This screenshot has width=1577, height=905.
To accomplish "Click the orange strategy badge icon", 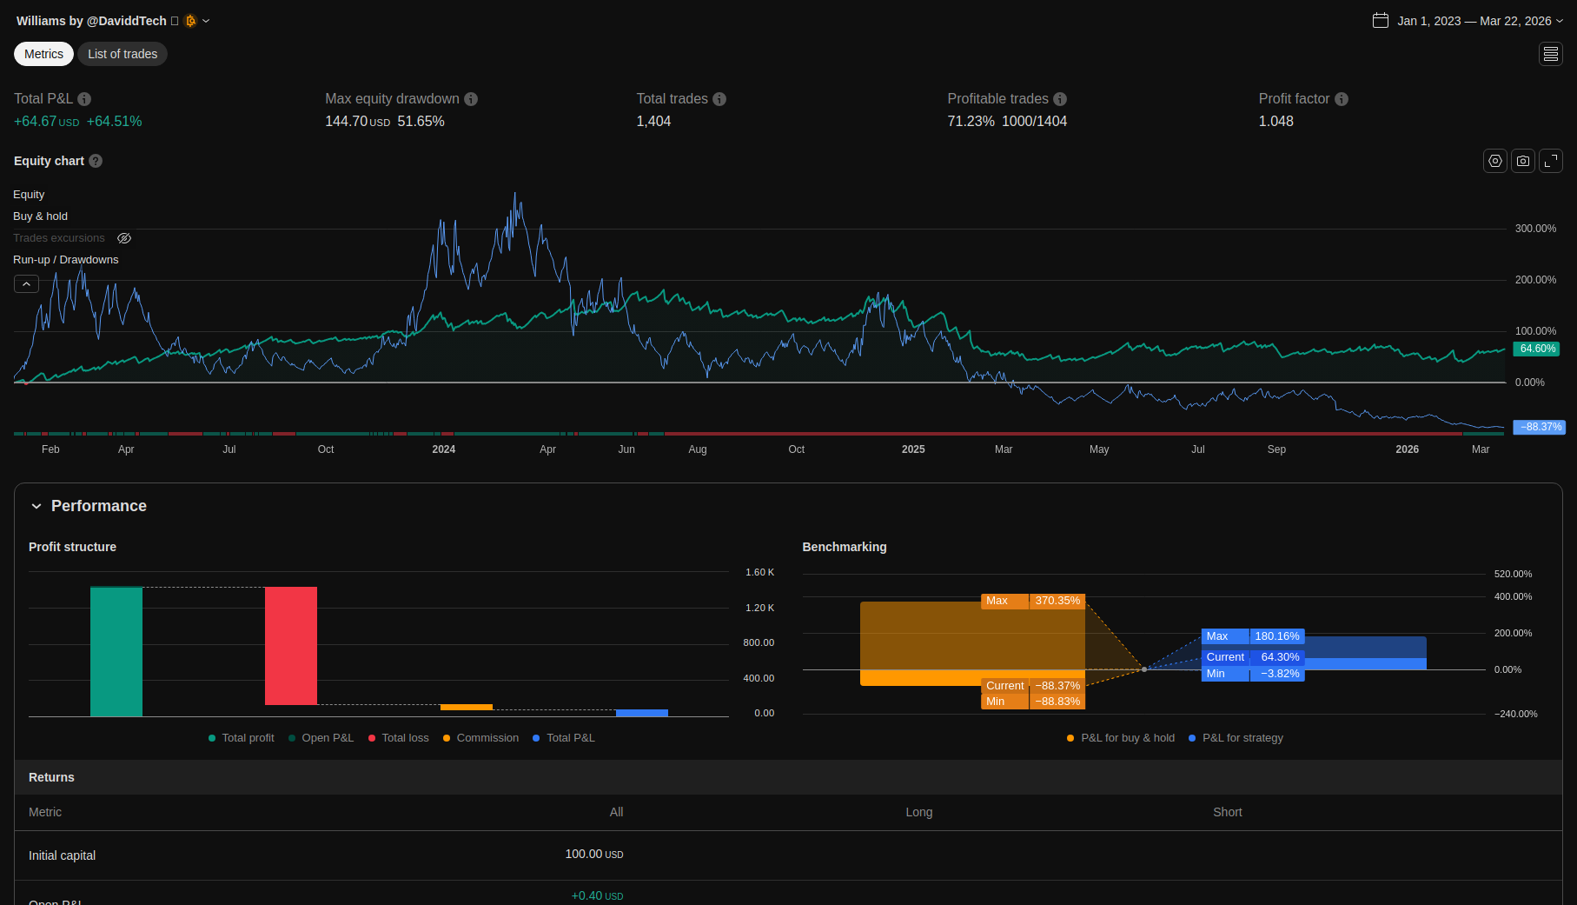I will [x=190, y=21].
